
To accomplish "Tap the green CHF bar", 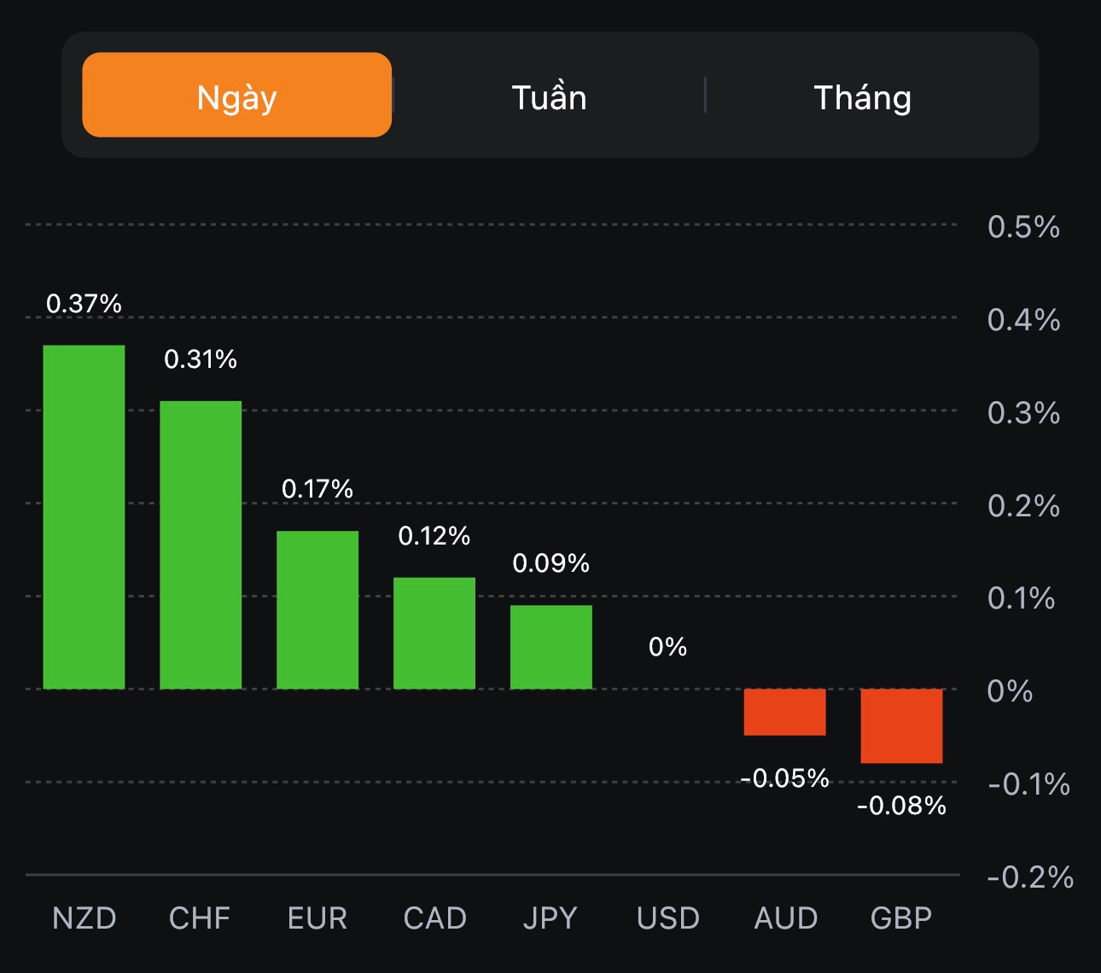I will click(201, 545).
